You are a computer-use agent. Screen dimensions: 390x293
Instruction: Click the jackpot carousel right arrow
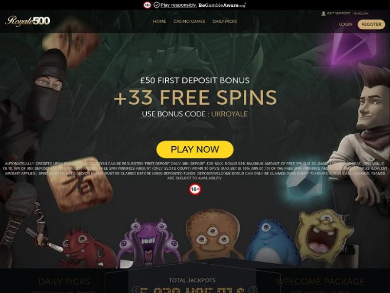[253, 290]
